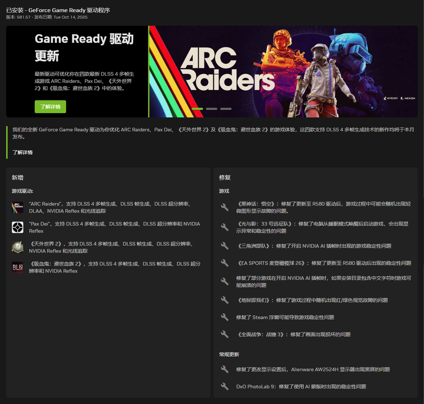Click the wrench icon beside 黑神话：悟空 fix
424x404 pixels.
(225, 207)
